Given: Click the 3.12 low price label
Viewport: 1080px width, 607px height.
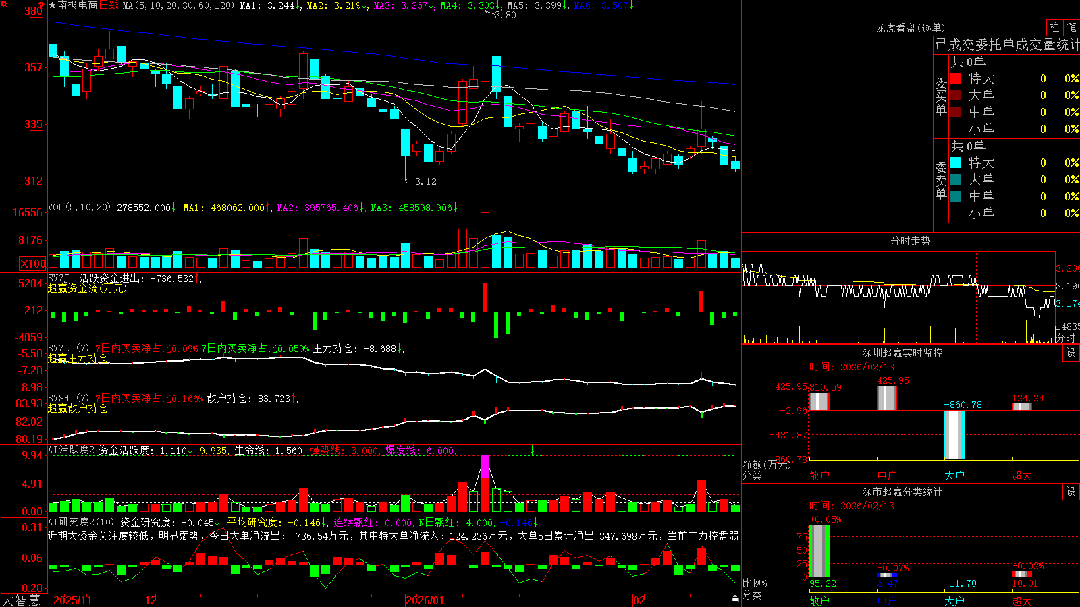Looking at the screenshot, I should (x=425, y=181).
